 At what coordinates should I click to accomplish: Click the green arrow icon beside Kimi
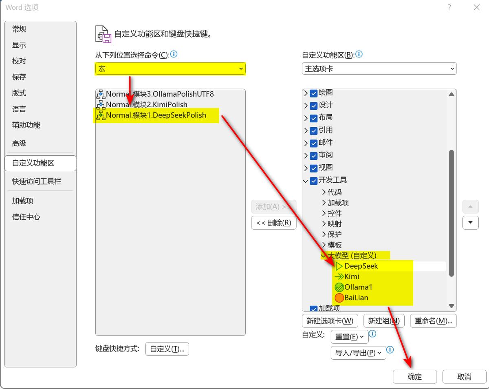339,277
